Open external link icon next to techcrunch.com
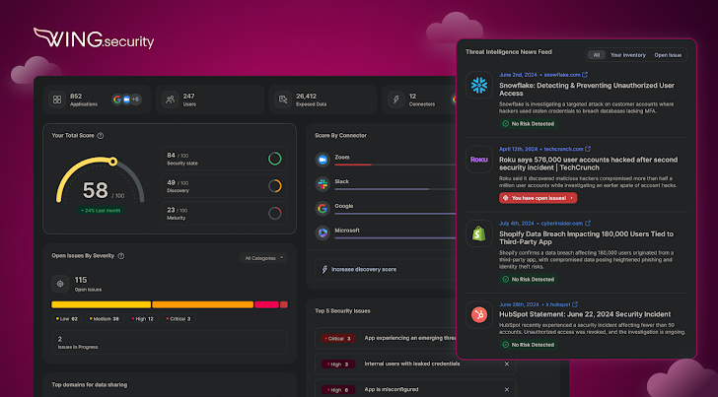This screenshot has width=718, height=397. 588,149
